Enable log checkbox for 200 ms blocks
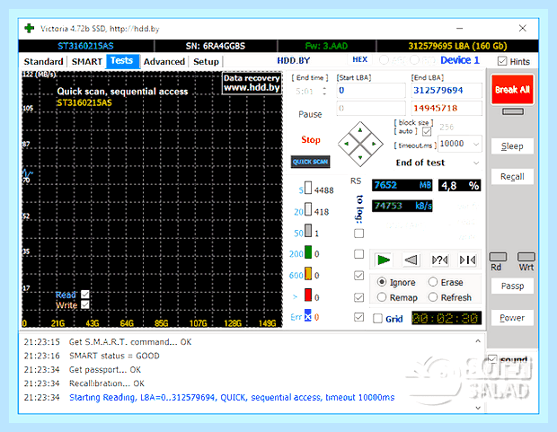 tap(358, 254)
